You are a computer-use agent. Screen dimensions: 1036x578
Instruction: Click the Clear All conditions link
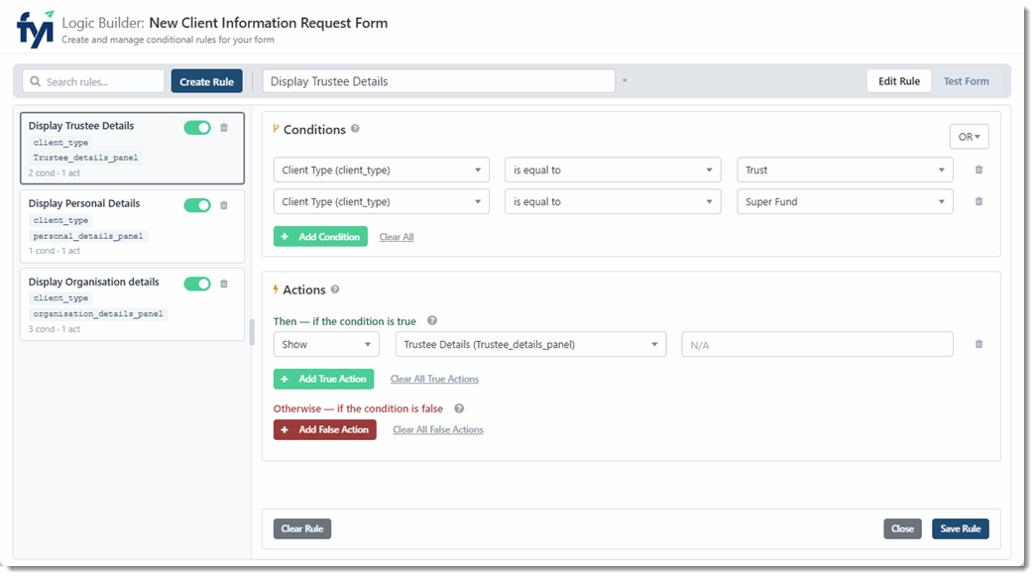coord(397,237)
